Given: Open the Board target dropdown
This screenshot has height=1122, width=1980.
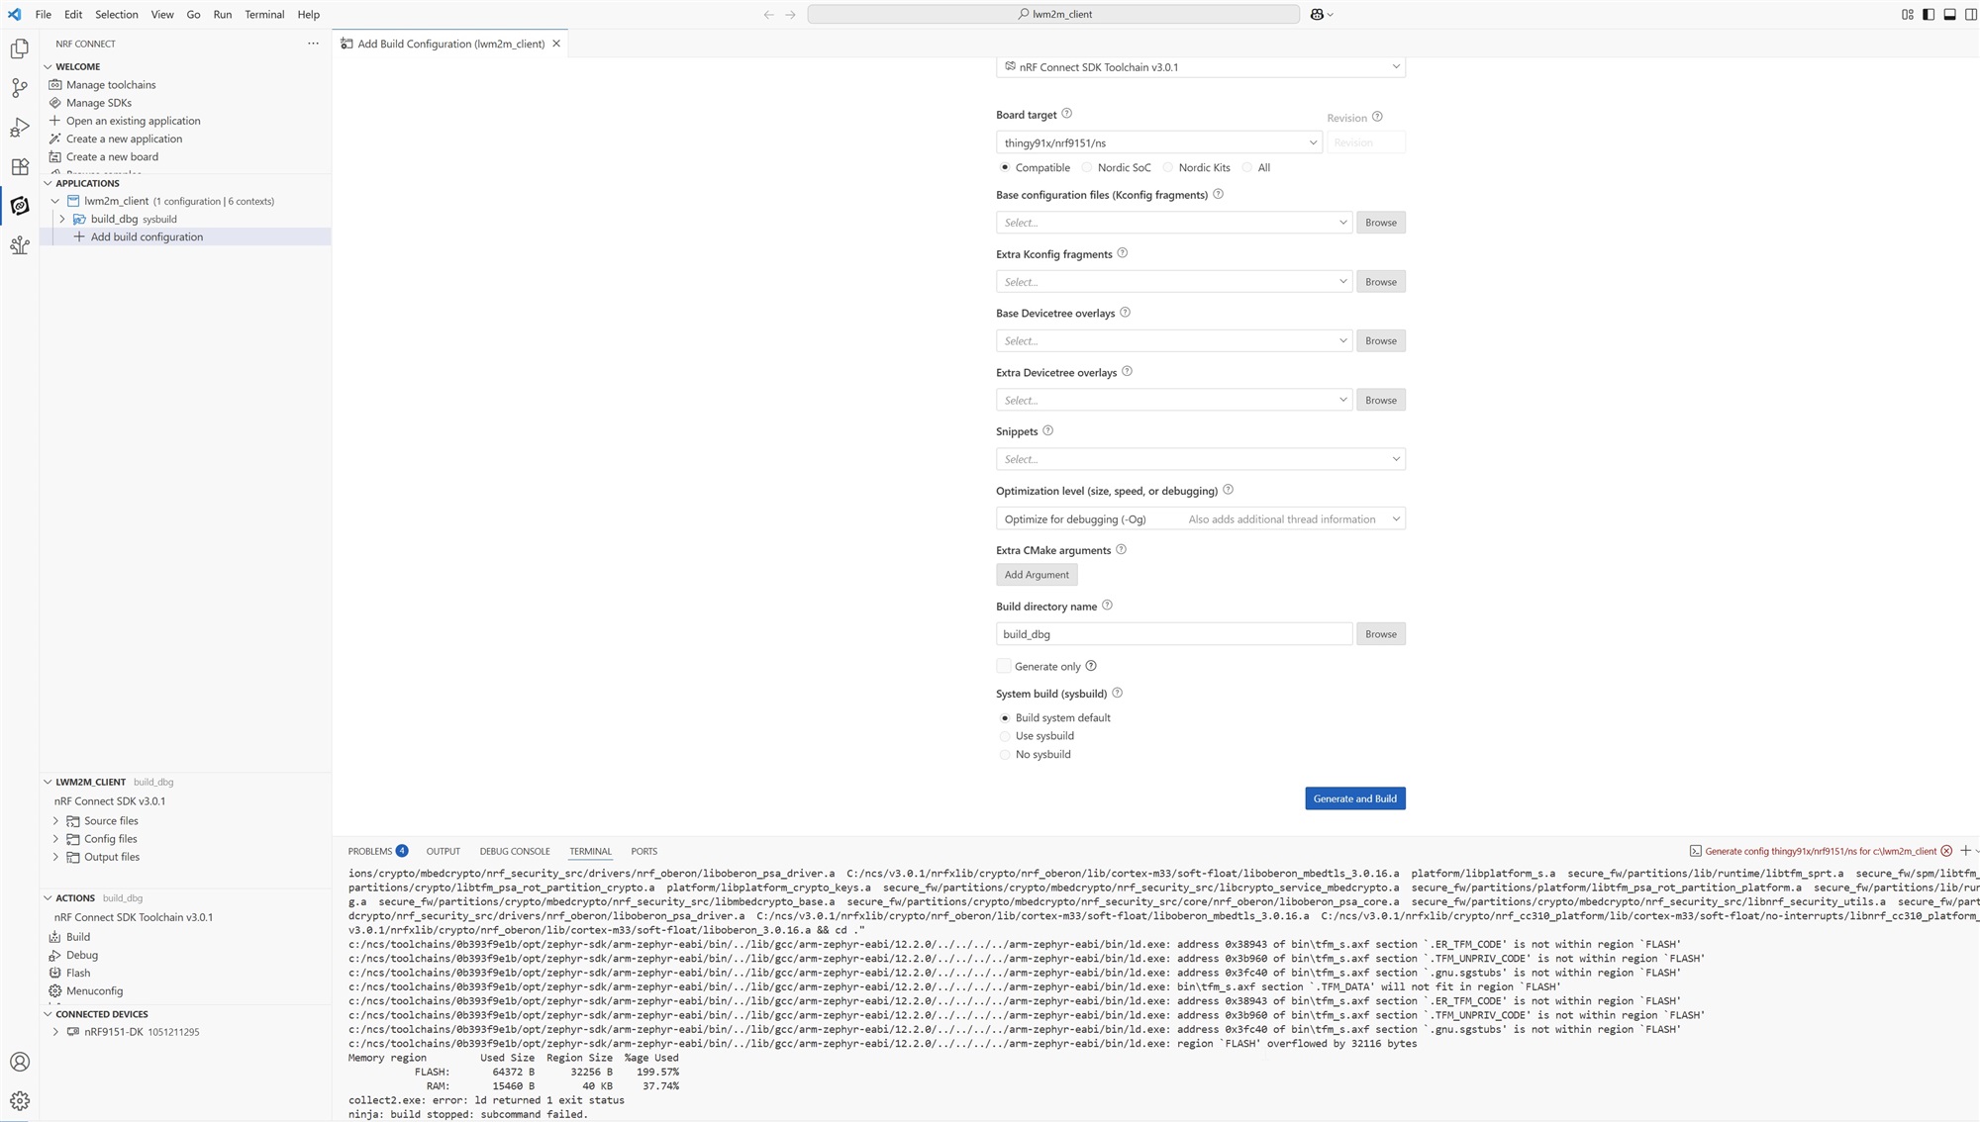Looking at the screenshot, I should 1159,142.
